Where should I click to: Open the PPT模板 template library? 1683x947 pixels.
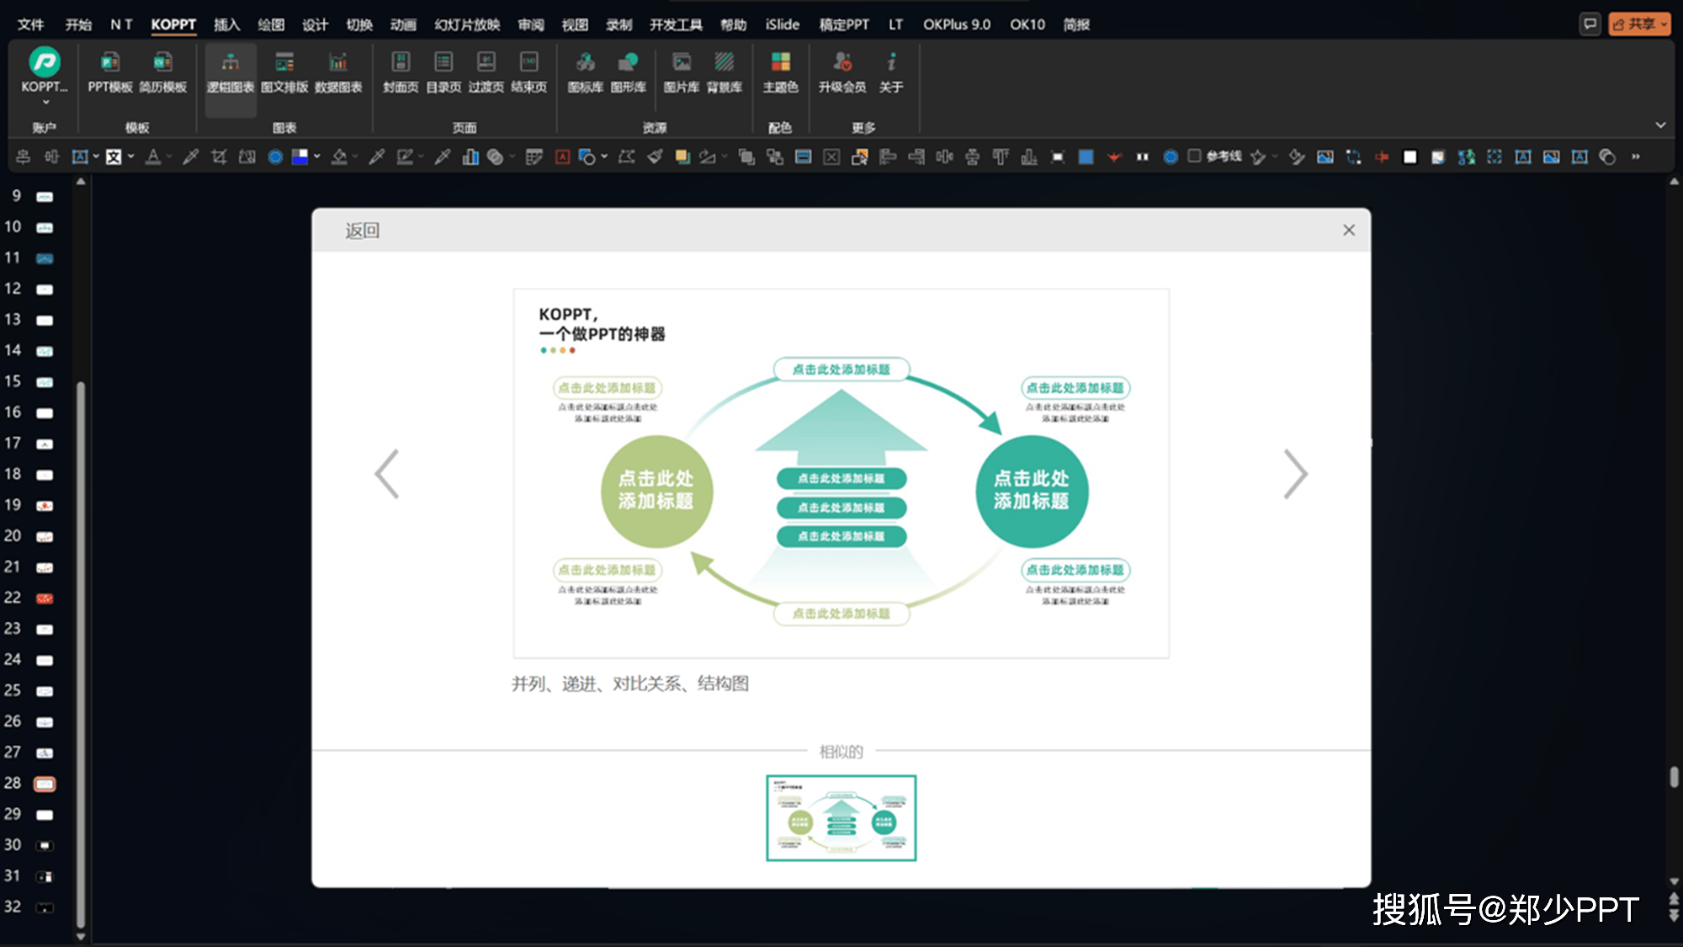110,72
